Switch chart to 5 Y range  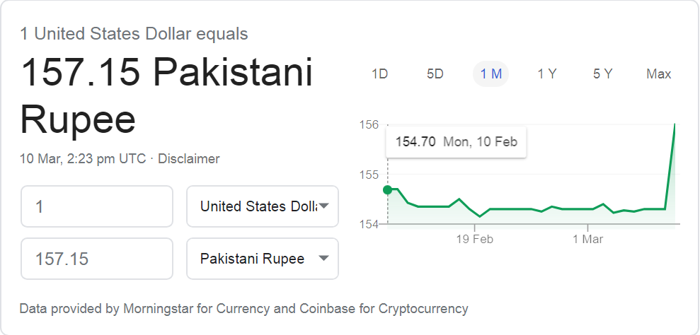point(602,74)
